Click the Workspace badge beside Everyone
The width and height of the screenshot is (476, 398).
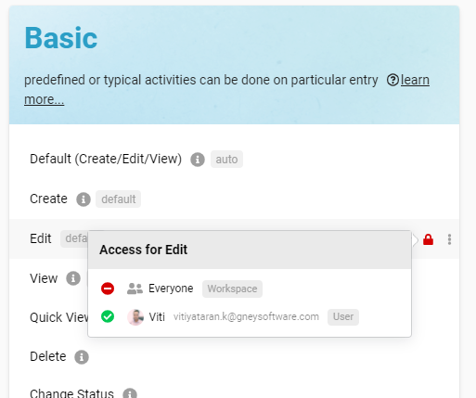(232, 289)
